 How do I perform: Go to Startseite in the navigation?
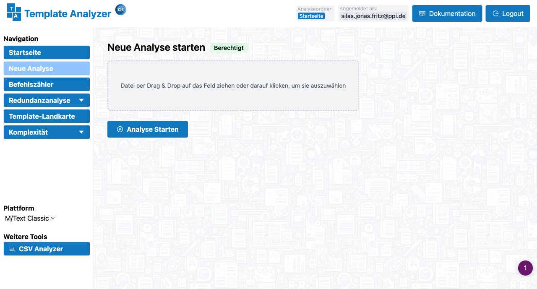point(47,52)
